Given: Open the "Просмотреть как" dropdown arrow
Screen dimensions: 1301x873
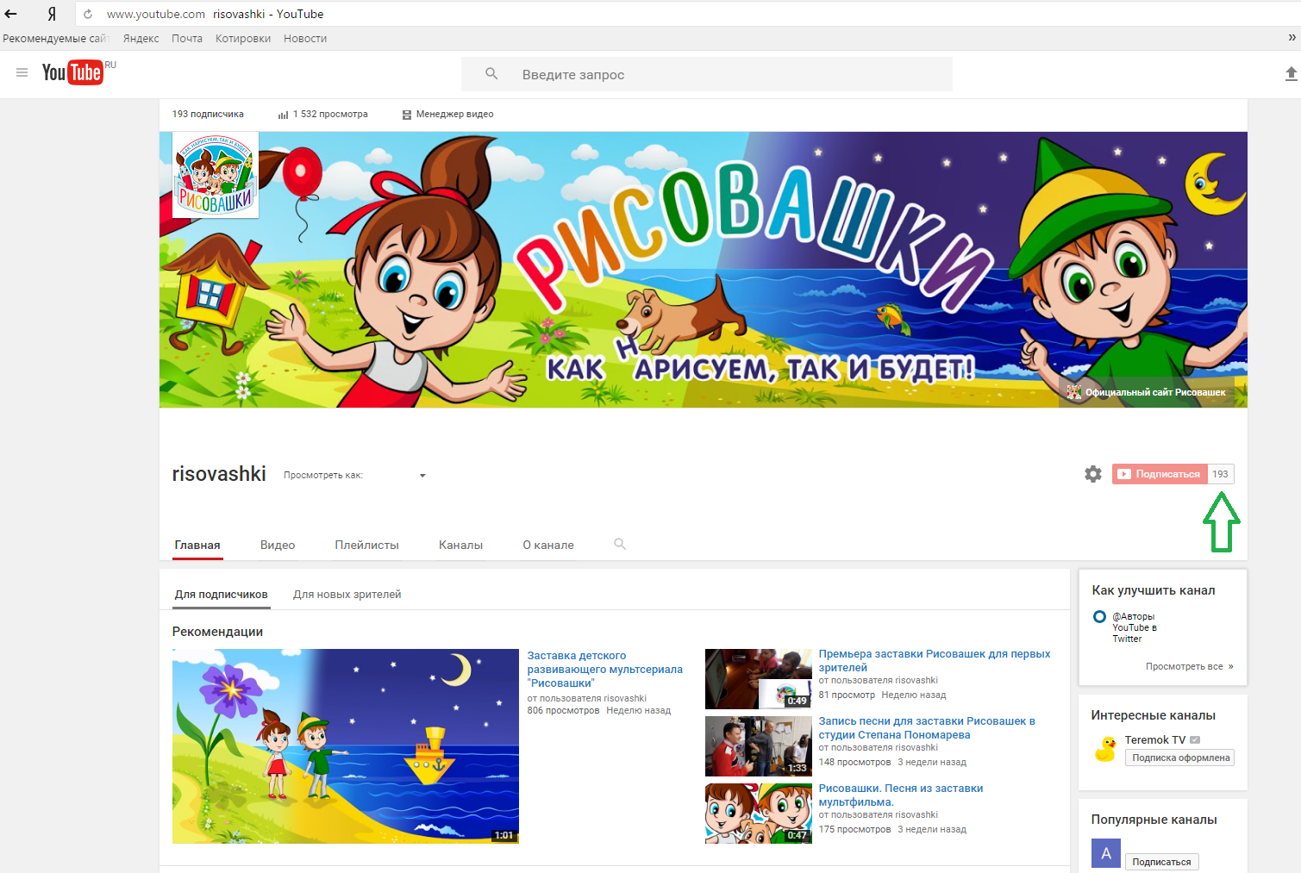Looking at the screenshot, I should tap(422, 476).
